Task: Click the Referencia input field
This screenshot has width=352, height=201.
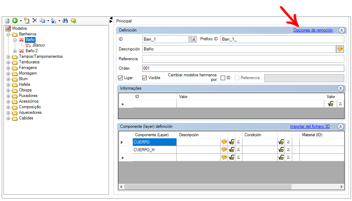Action: (243, 59)
